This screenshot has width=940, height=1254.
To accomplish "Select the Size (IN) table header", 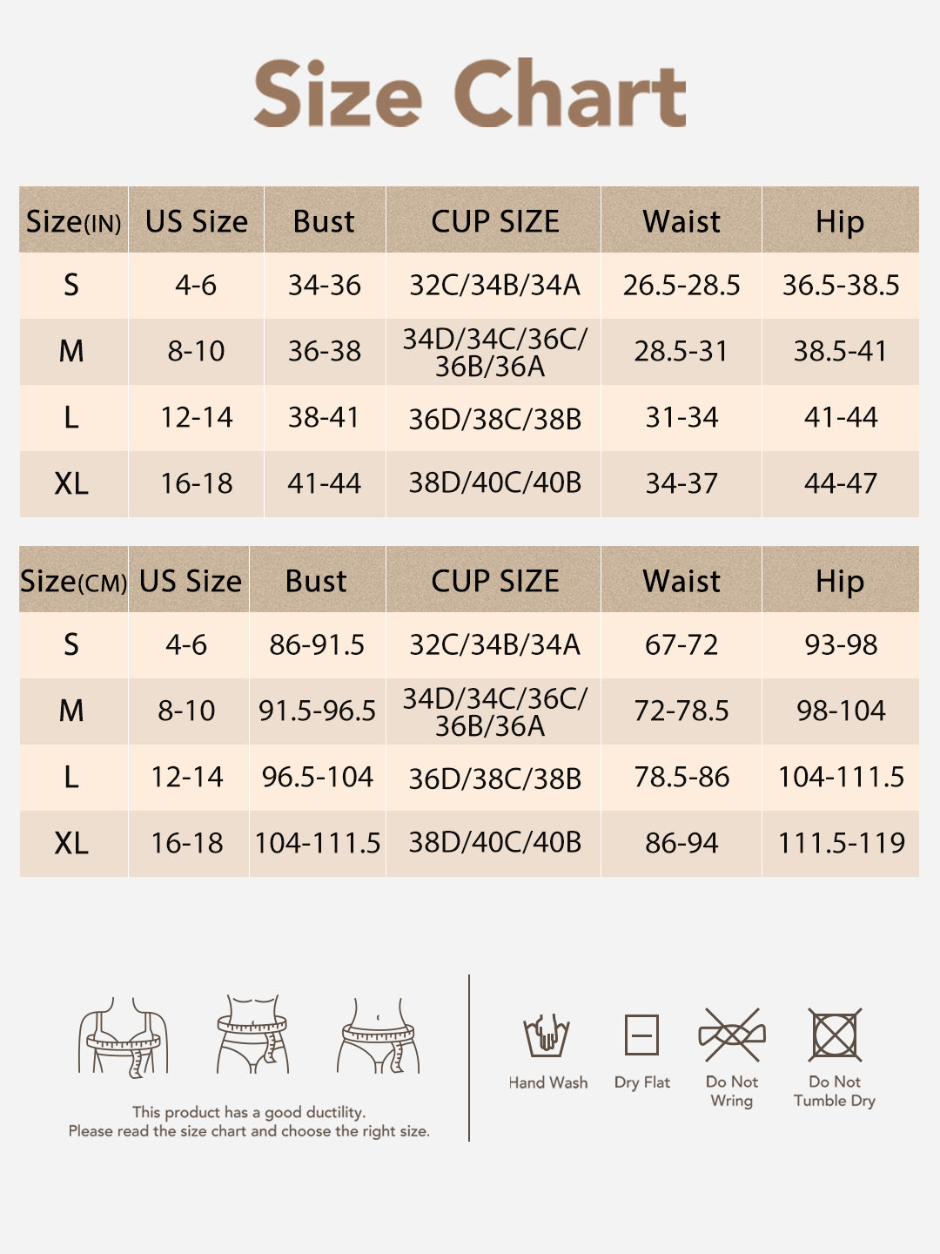I will point(73,221).
